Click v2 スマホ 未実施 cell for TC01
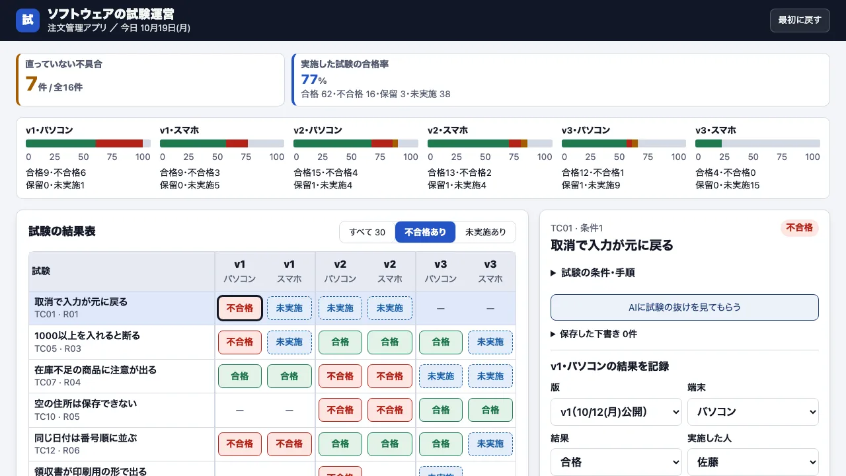The width and height of the screenshot is (846, 476). (390, 308)
